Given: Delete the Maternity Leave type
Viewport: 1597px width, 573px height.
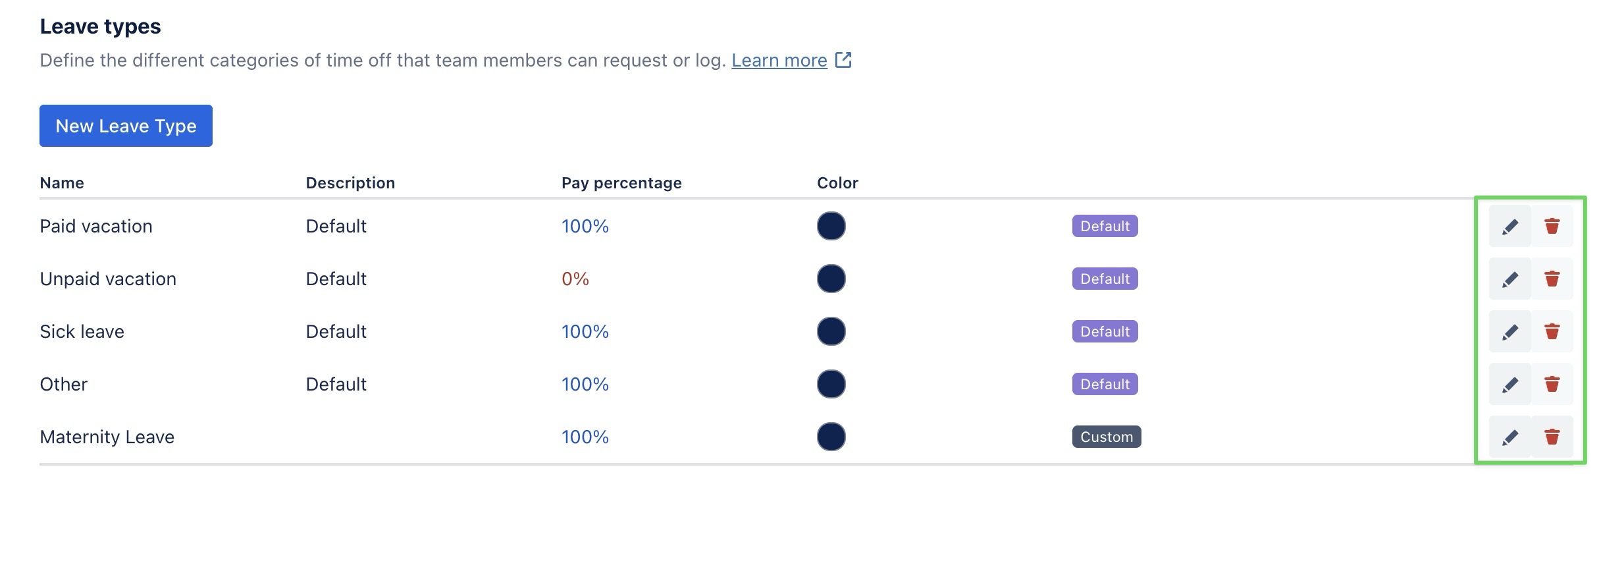Looking at the screenshot, I should (1552, 437).
